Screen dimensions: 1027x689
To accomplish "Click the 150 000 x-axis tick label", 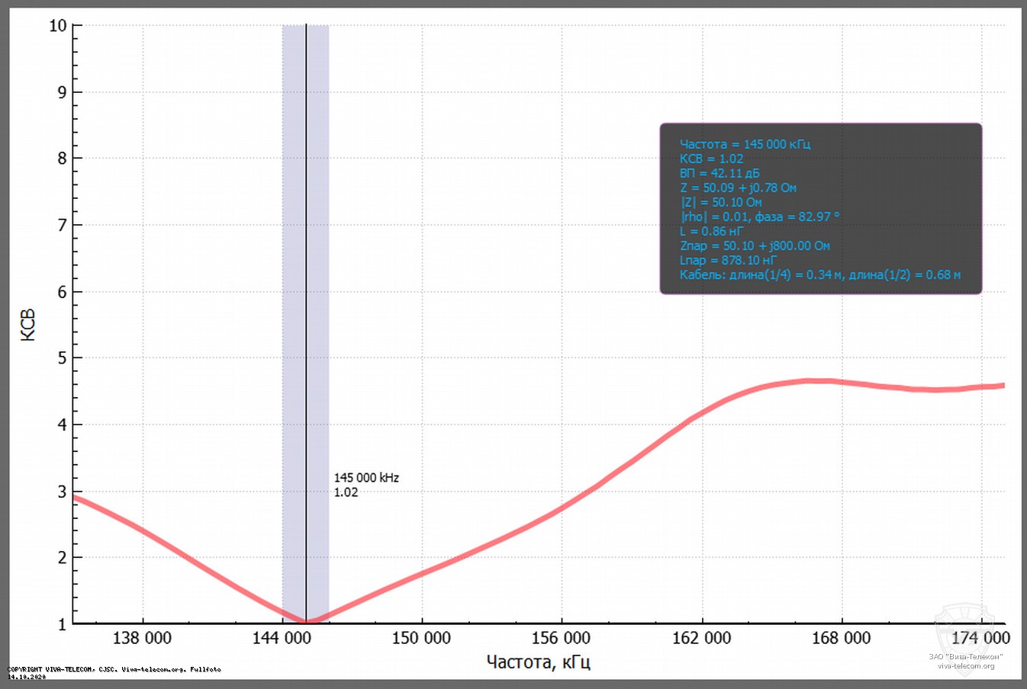I will pos(421,638).
